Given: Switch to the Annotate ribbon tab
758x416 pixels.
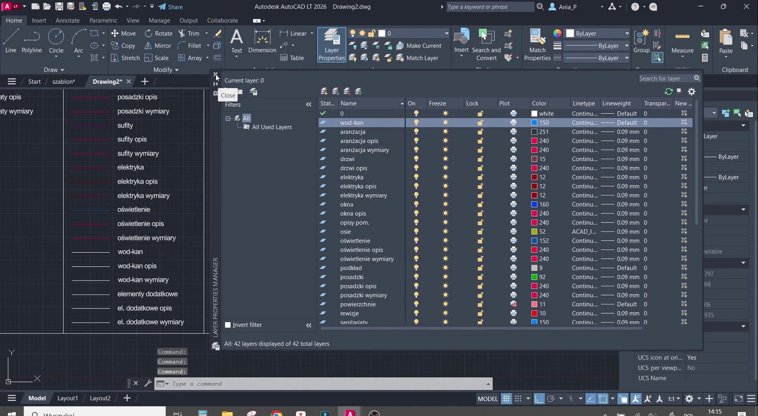Looking at the screenshot, I should click(x=68, y=20).
